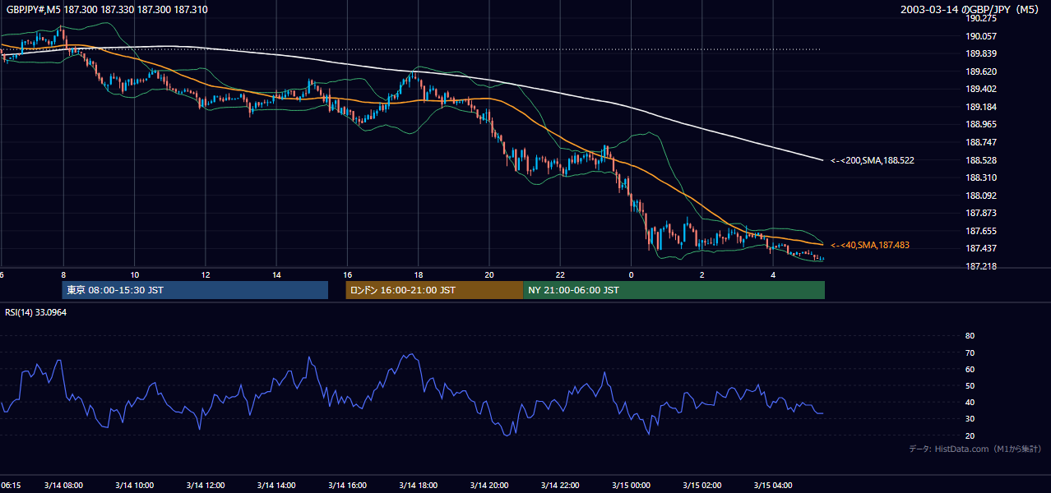This screenshot has height=493, width=1051.
Task: Click the 3/15 02:00 date label
Action: click(x=701, y=485)
